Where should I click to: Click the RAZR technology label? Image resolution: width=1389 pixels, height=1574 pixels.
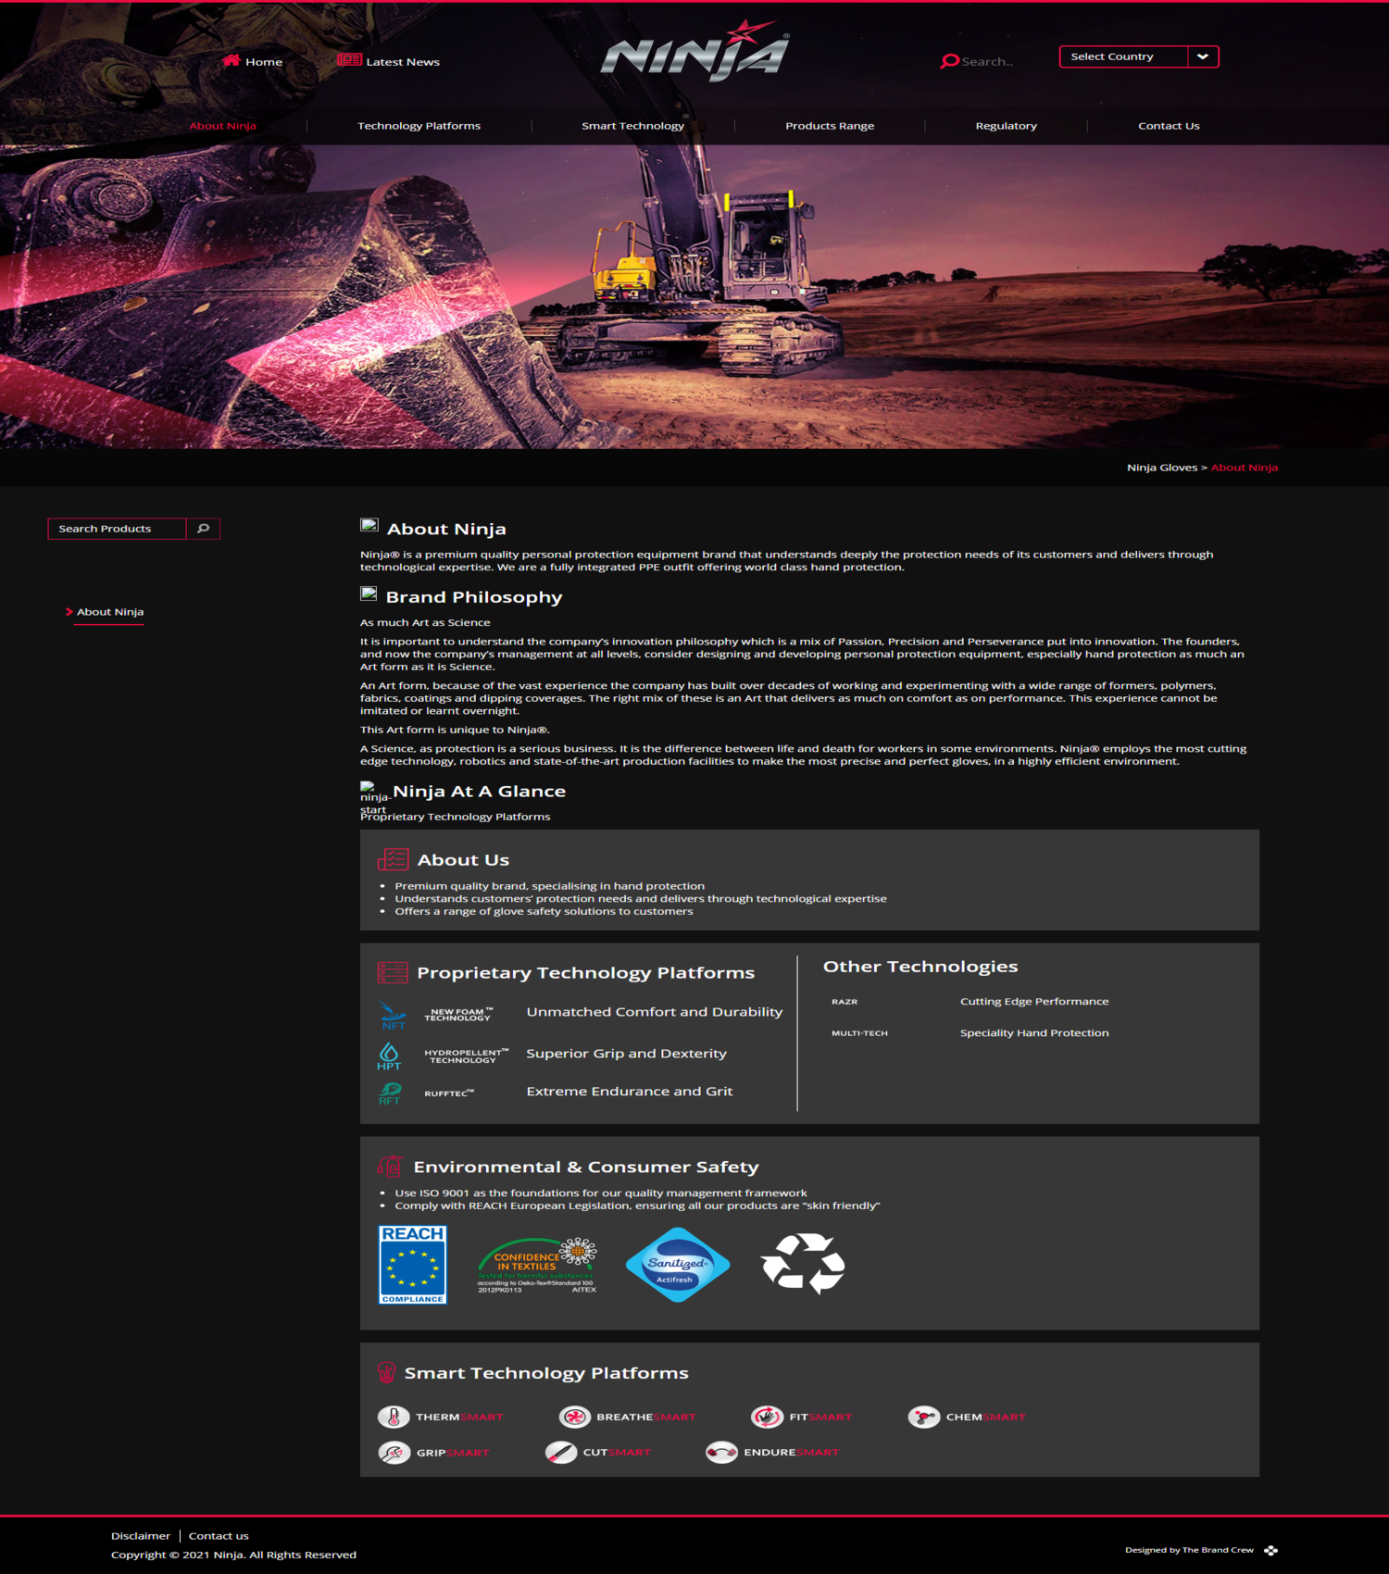tap(845, 1002)
